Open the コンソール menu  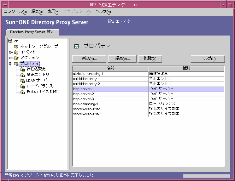[15, 12]
